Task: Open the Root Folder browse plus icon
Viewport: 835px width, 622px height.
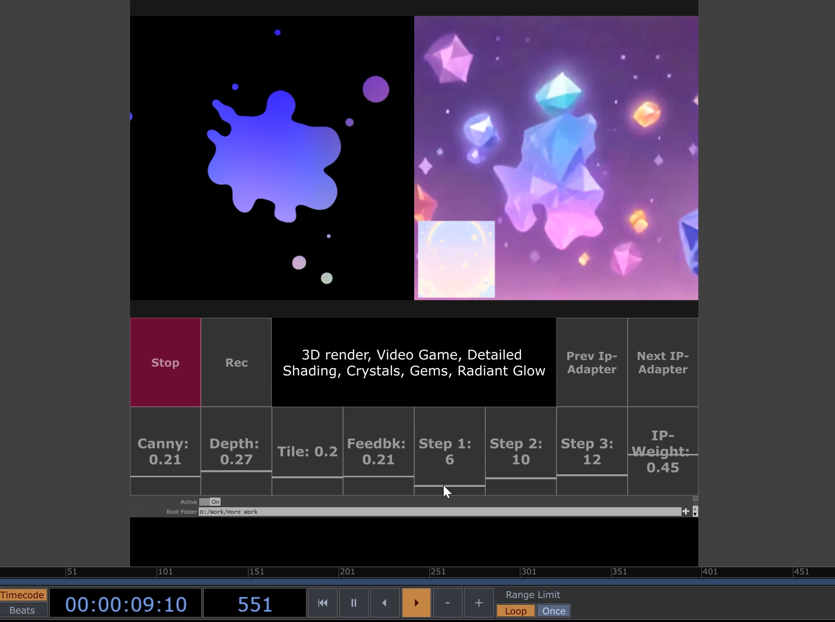Action: pyautogui.click(x=686, y=511)
